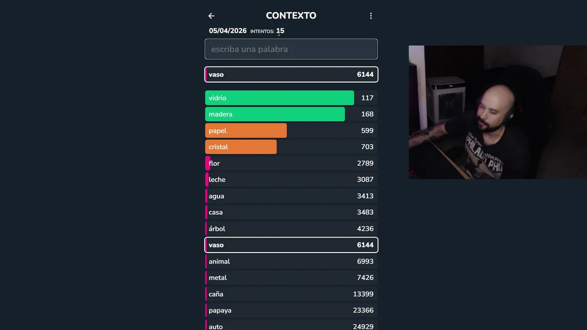The image size is (587, 330).
Task: Click the CONTEXTO title
Action: coord(291,16)
